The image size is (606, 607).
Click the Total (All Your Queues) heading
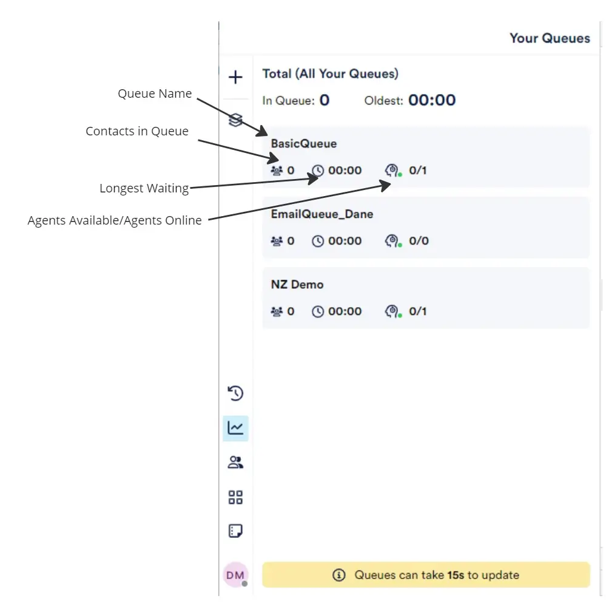point(330,74)
